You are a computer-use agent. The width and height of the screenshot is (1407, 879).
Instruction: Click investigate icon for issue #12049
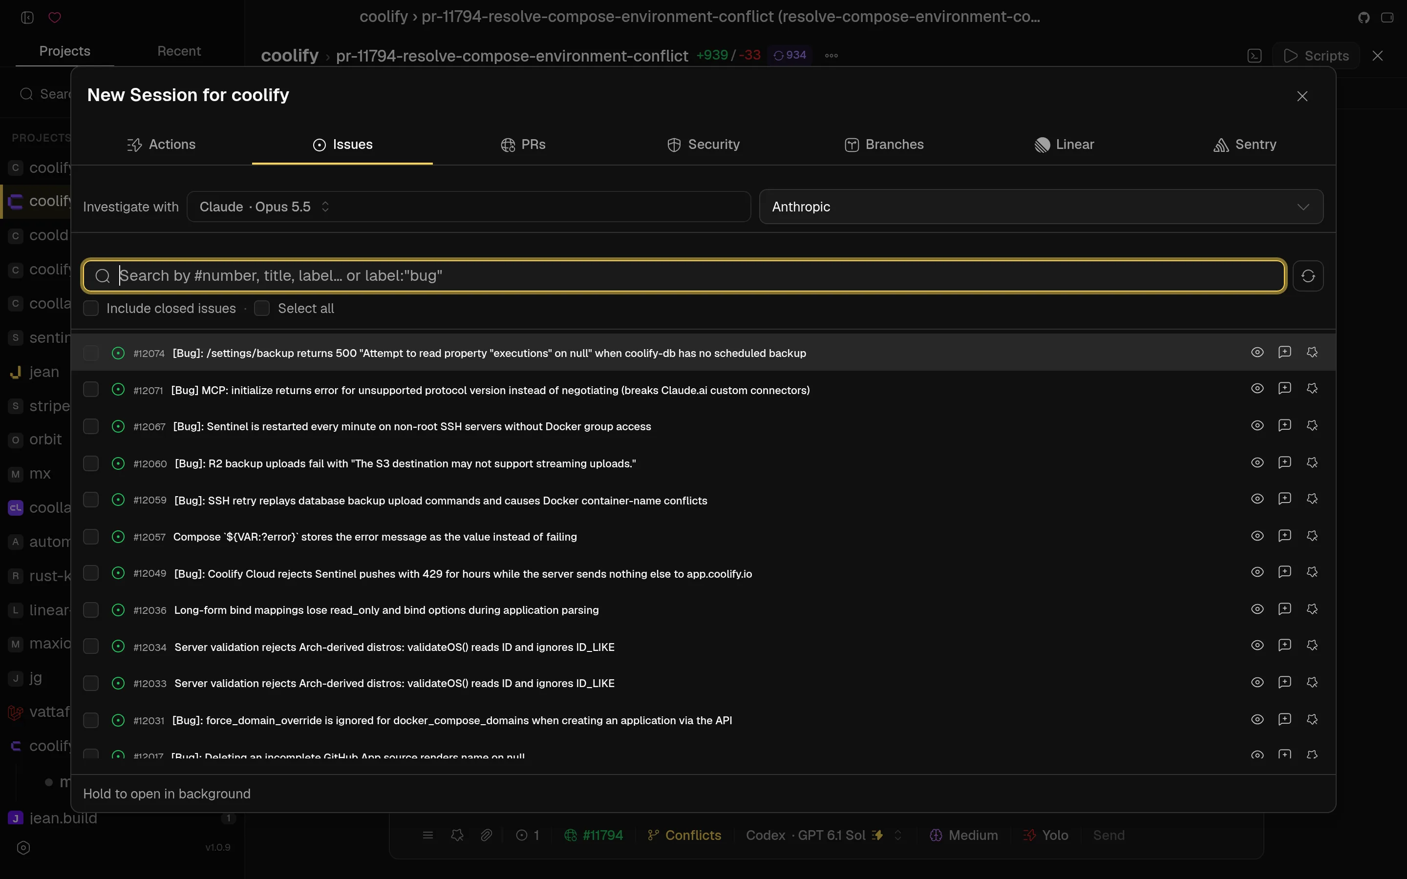point(1312,572)
